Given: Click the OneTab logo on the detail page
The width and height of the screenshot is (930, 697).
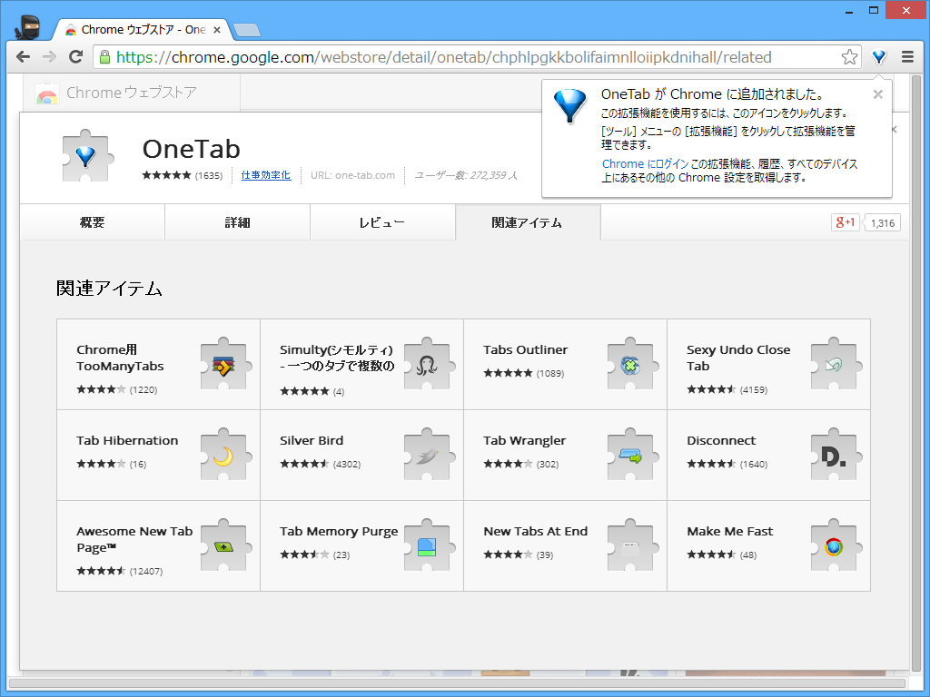Looking at the screenshot, I should click(x=86, y=154).
